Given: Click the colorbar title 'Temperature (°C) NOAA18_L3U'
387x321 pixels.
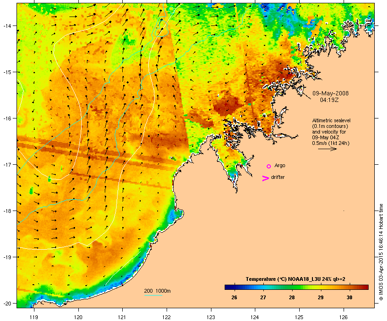Looking at the screenshot, I should click(x=283, y=279).
